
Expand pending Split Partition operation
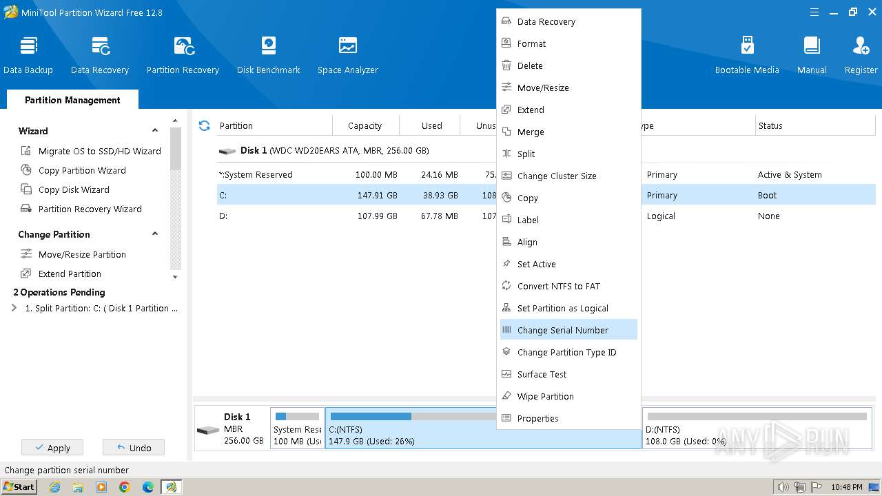tap(14, 308)
